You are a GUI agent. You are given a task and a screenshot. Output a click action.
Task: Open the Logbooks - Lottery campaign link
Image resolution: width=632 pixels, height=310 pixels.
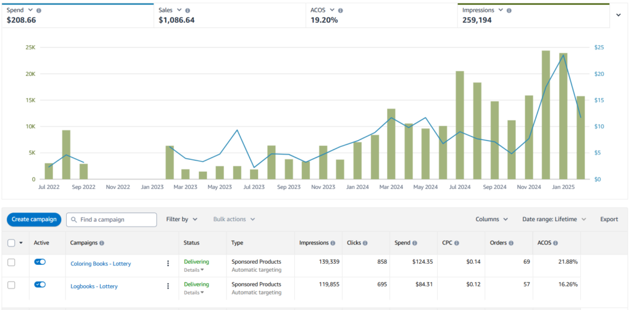(x=94, y=286)
